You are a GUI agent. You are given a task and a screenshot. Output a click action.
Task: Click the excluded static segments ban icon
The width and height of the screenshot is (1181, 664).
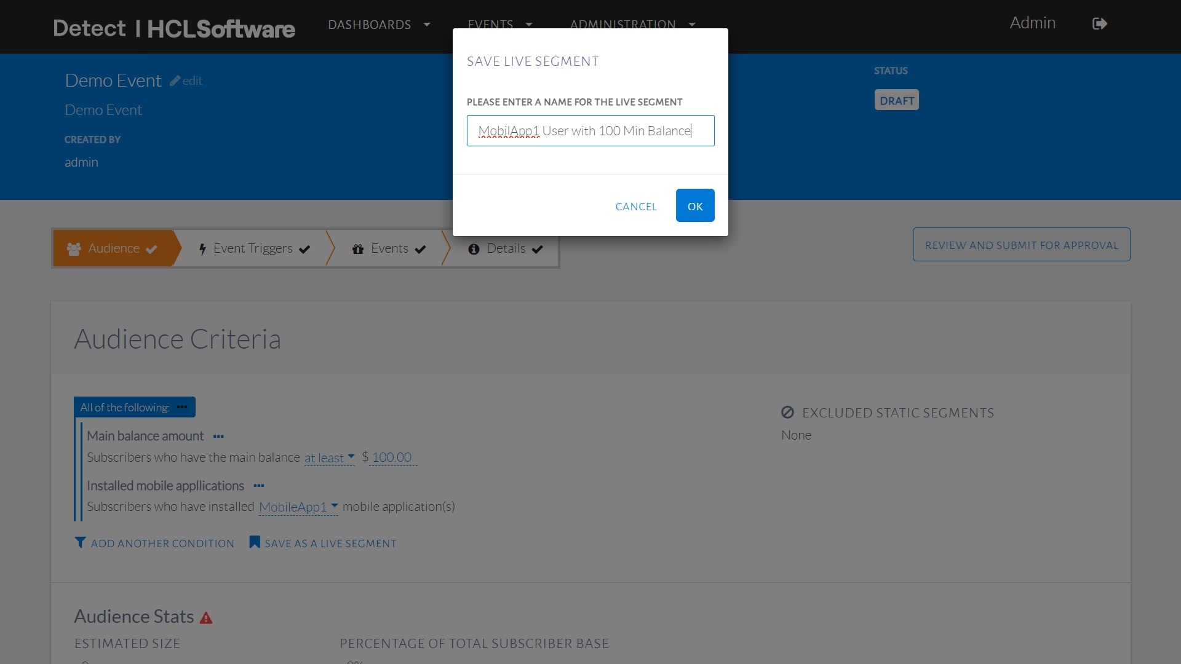tap(787, 413)
